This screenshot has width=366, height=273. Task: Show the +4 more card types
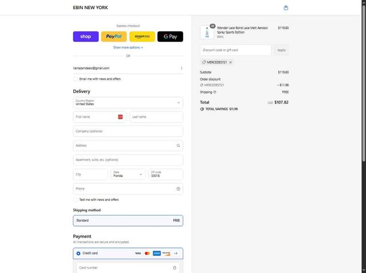pyautogui.click(x=176, y=254)
